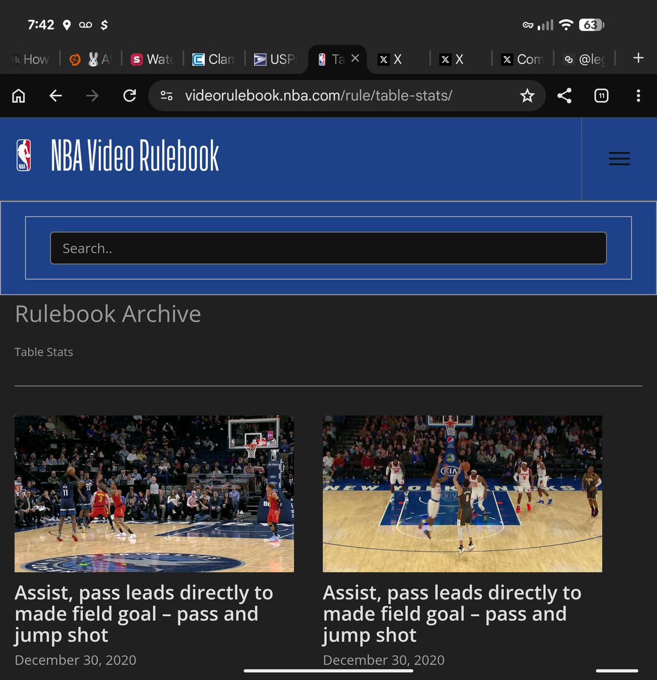657x680 pixels.
Task: Tap the URL videorulebook.nba.com address field
Action: point(346,96)
